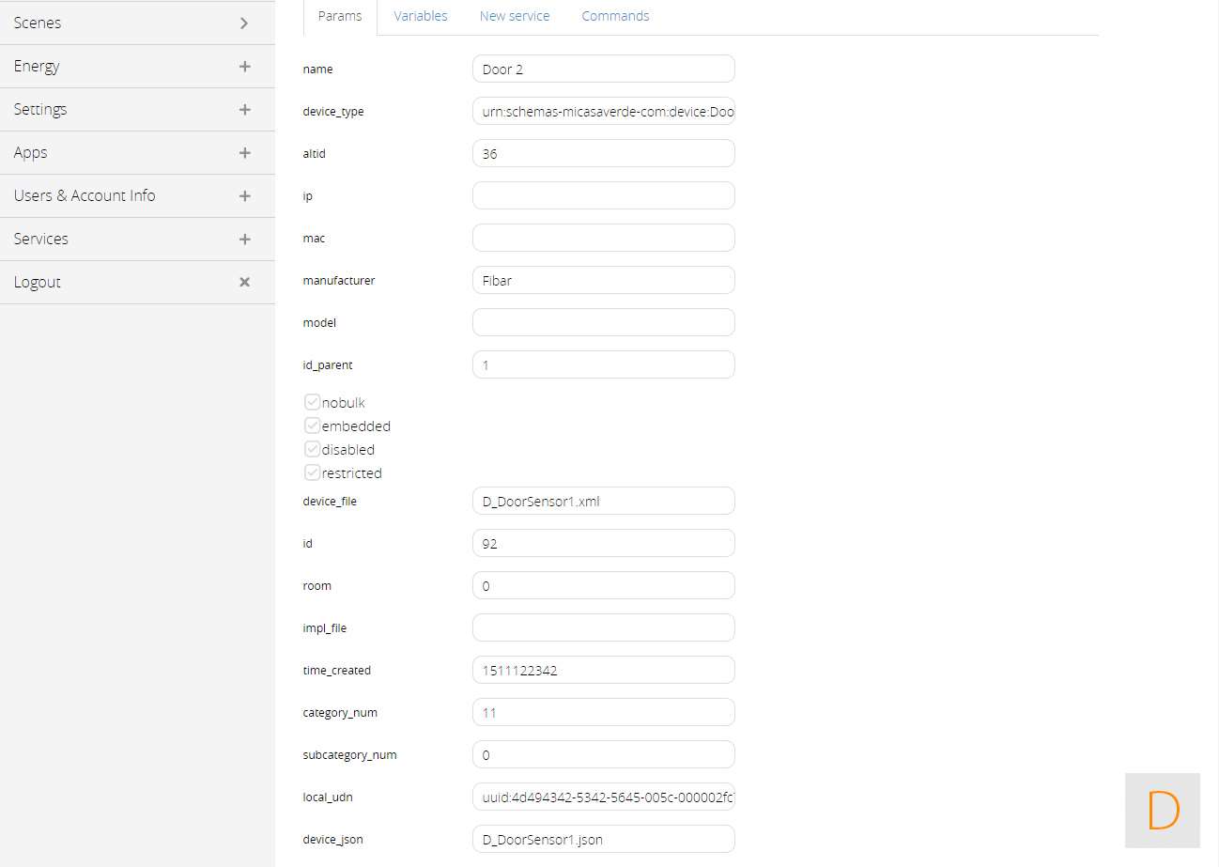1219x867 pixels.
Task: Toggle the disabled checkbox
Action: pos(313,449)
